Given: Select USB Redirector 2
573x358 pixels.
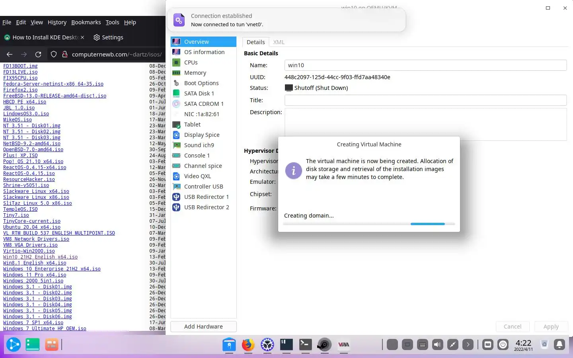Looking at the screenshot, I should (x=203, y=207).
